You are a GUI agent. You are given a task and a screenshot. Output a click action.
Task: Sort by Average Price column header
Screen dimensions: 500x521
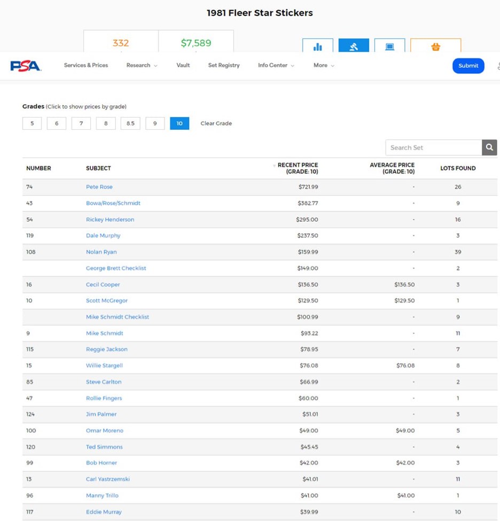392,168
